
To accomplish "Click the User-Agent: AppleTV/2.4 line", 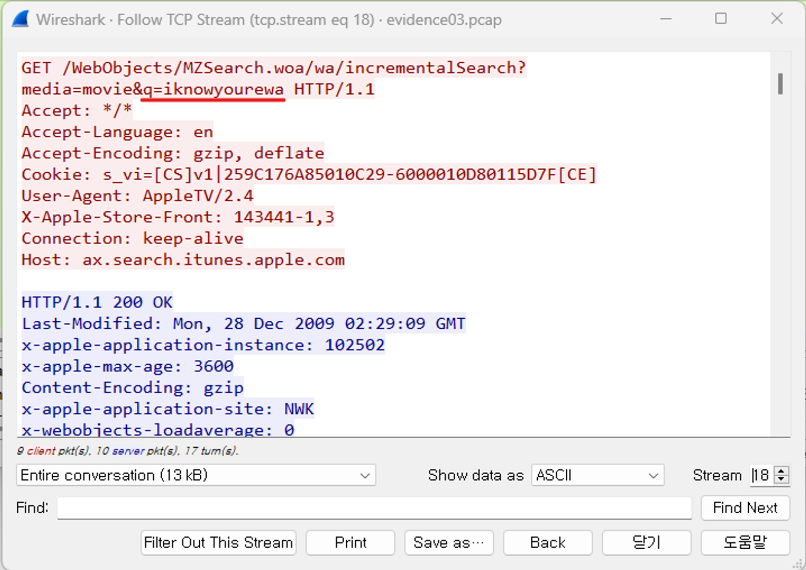I will pyautogui.click(x=137, y=196).
